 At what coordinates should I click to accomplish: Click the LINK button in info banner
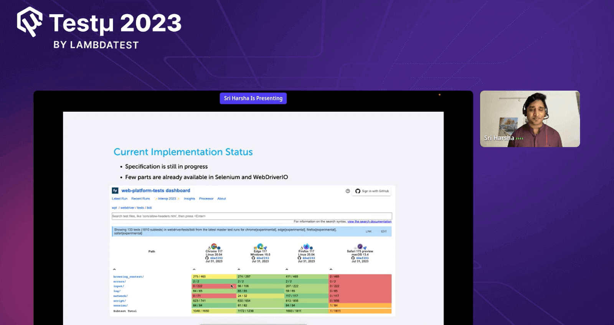click(x=369, y=231)
